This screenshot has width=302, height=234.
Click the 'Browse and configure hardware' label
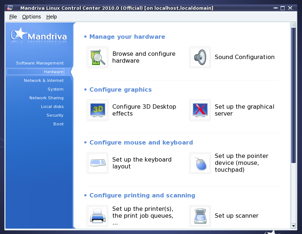[x=144, y=57]
